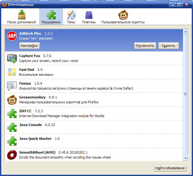Maximize the Дополнения window
193x176 pixels.
[179, 5]
